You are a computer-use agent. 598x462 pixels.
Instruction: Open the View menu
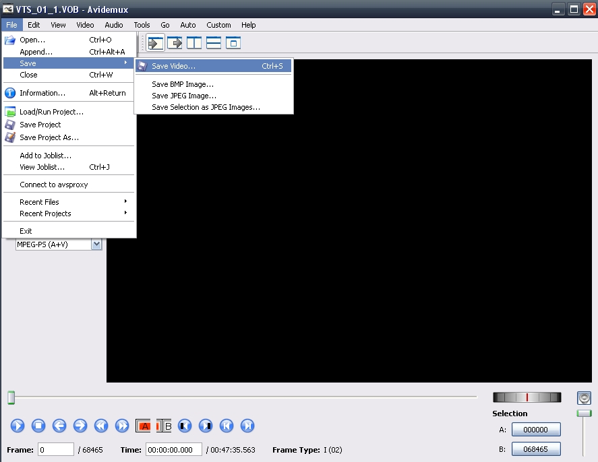[58, 25]
